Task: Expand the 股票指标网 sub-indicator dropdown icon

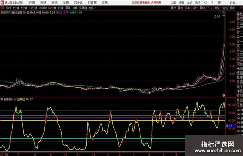Action: coord(2,99)
